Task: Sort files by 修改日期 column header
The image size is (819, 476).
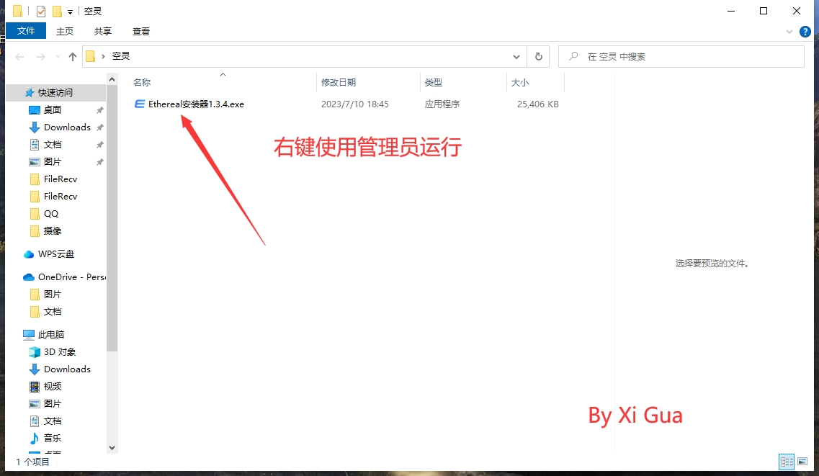Action: [339, 83]
